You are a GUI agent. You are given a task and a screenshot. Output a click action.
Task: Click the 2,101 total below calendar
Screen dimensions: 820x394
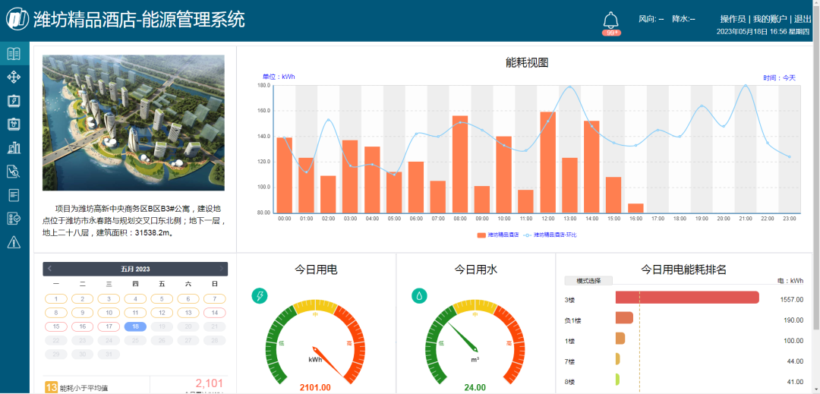coord(210,383)
